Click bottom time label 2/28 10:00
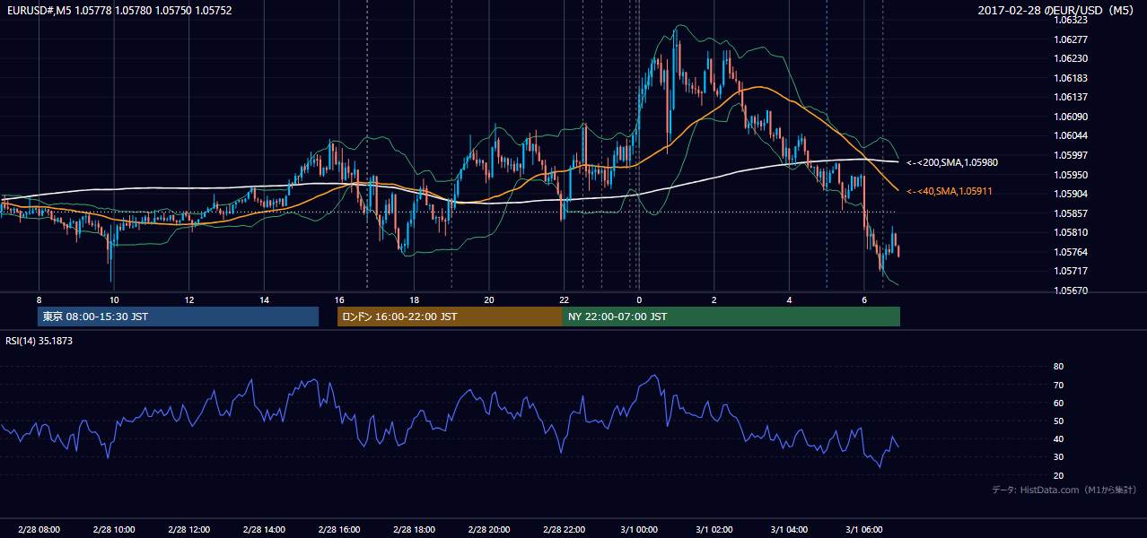This screenshot has height=538, width=1147. [113, 529]
